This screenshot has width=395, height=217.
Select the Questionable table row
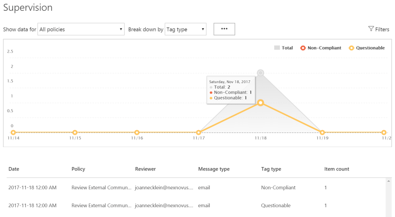(188, 205)
